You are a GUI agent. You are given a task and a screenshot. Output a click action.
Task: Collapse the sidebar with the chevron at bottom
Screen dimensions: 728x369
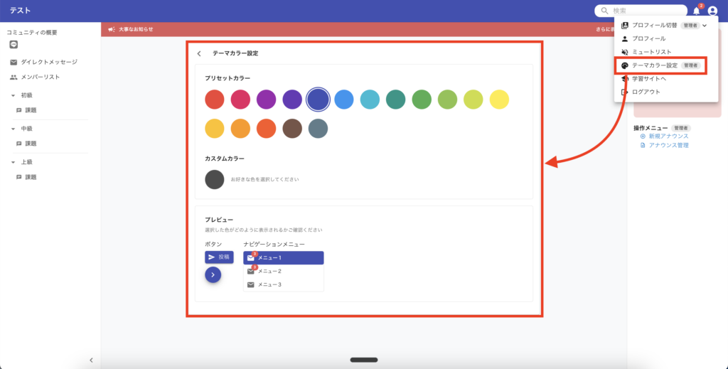[x=91, y=360]
